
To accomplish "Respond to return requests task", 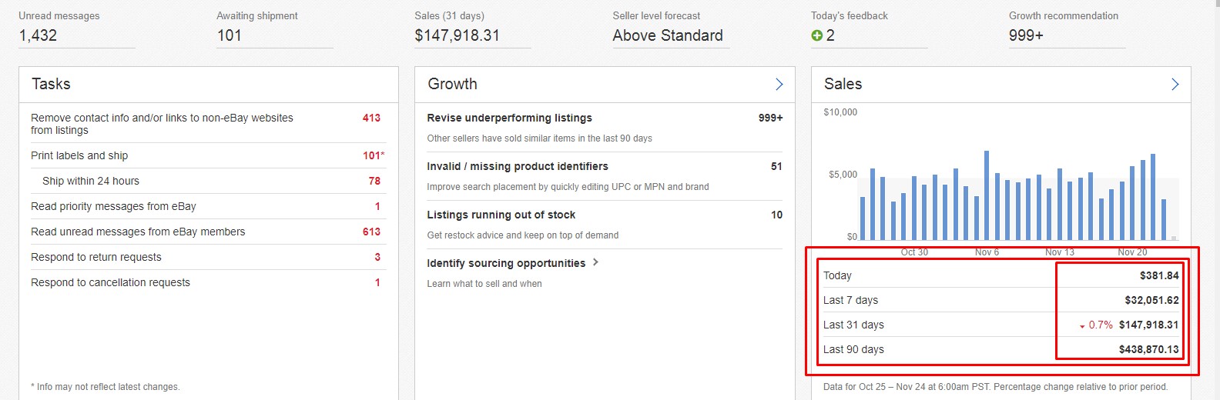I will (x=96, y=257).
